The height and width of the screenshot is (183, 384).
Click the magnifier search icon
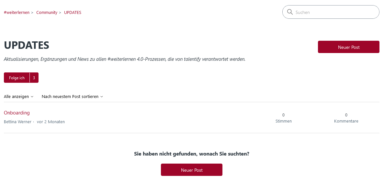pos(290,12)
